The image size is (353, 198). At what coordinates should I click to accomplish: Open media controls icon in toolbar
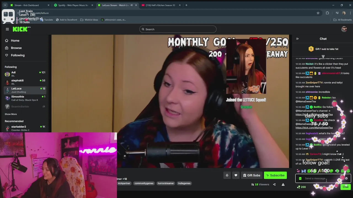point(337,13)
